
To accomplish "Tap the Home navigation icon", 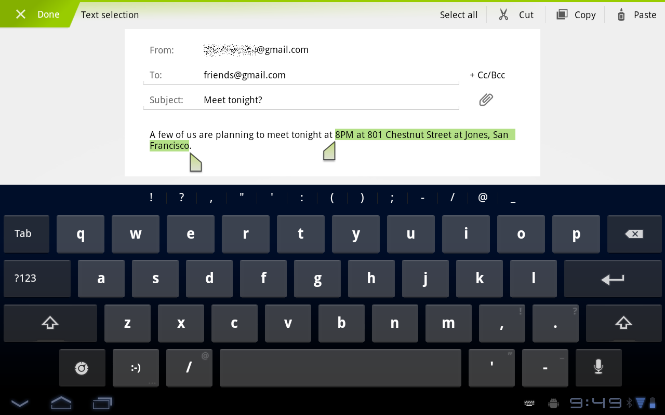I will tap(61, 403).
